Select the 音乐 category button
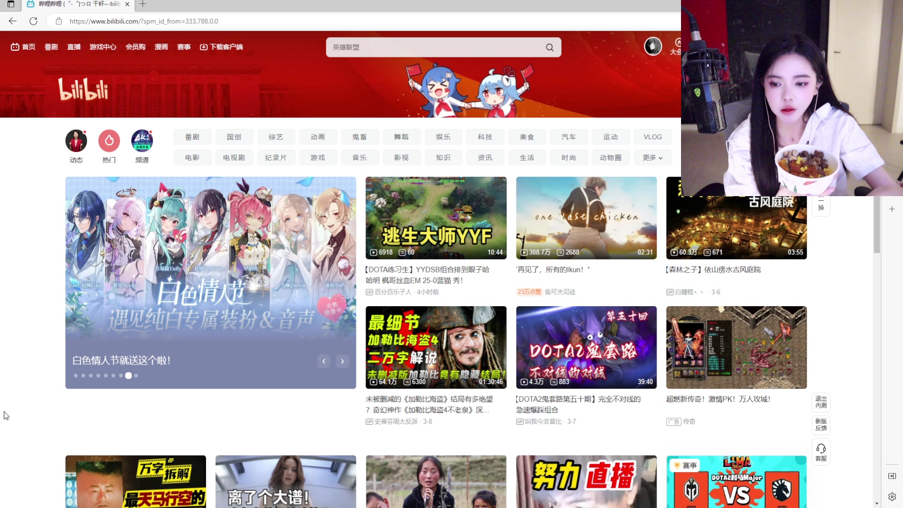This screenshot has width=903, height=508. (360, 158)
